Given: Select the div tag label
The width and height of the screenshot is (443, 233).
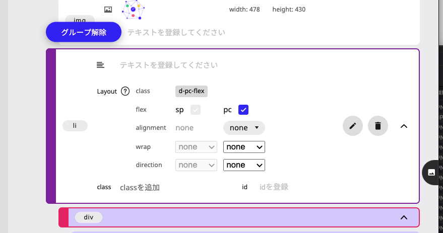Looking at the screenshot, I should point(88,217).
